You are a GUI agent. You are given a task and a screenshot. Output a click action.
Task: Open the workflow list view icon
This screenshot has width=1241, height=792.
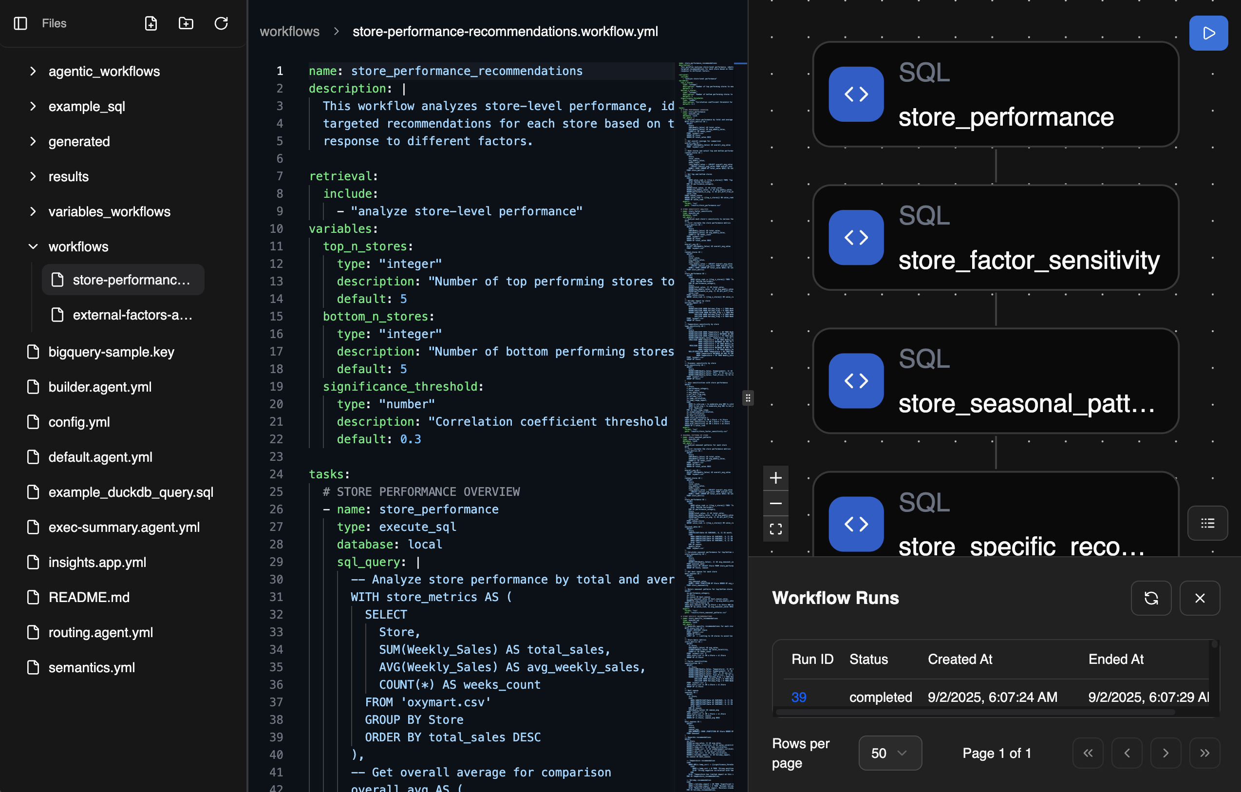click(x=1207, y=523)
